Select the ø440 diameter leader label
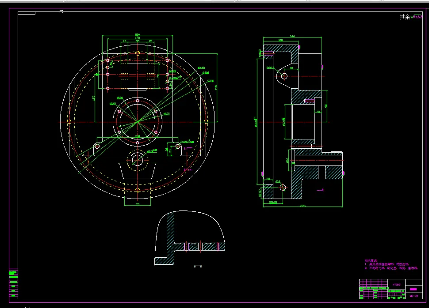The image size is (429, 308). coord(201,68)
